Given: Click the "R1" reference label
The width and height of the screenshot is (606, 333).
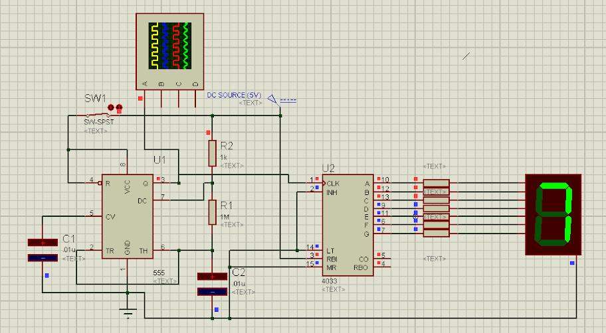Looking at the screenshot, I should coord(227,205).
